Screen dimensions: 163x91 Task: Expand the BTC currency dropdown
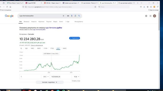click(x=46, y=77)
